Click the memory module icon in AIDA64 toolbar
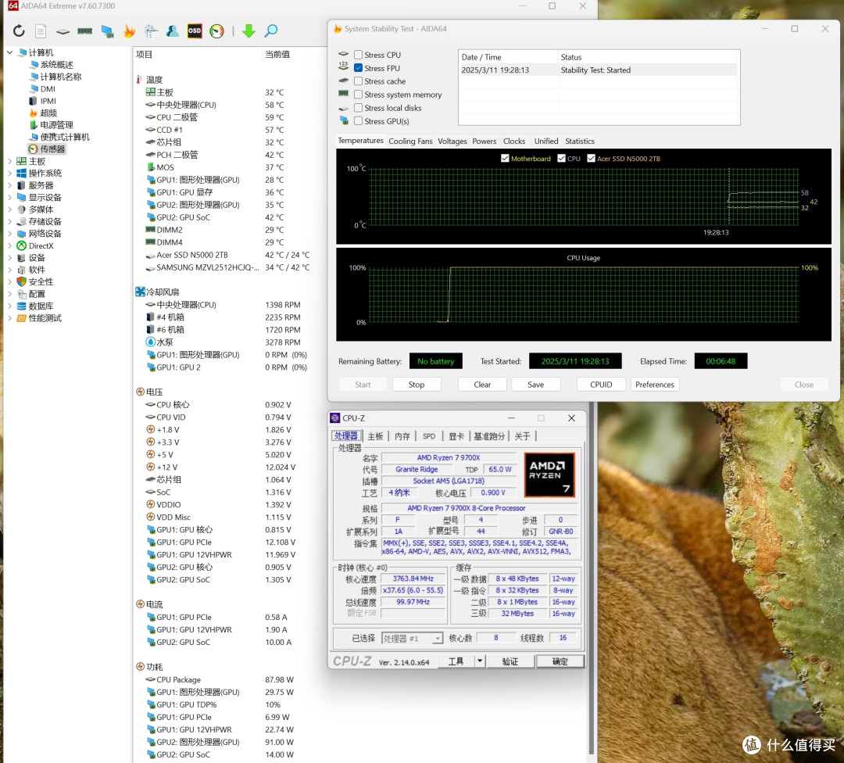Screen dimensions: 844x763 pyautogui.click(x=84, y=30)
